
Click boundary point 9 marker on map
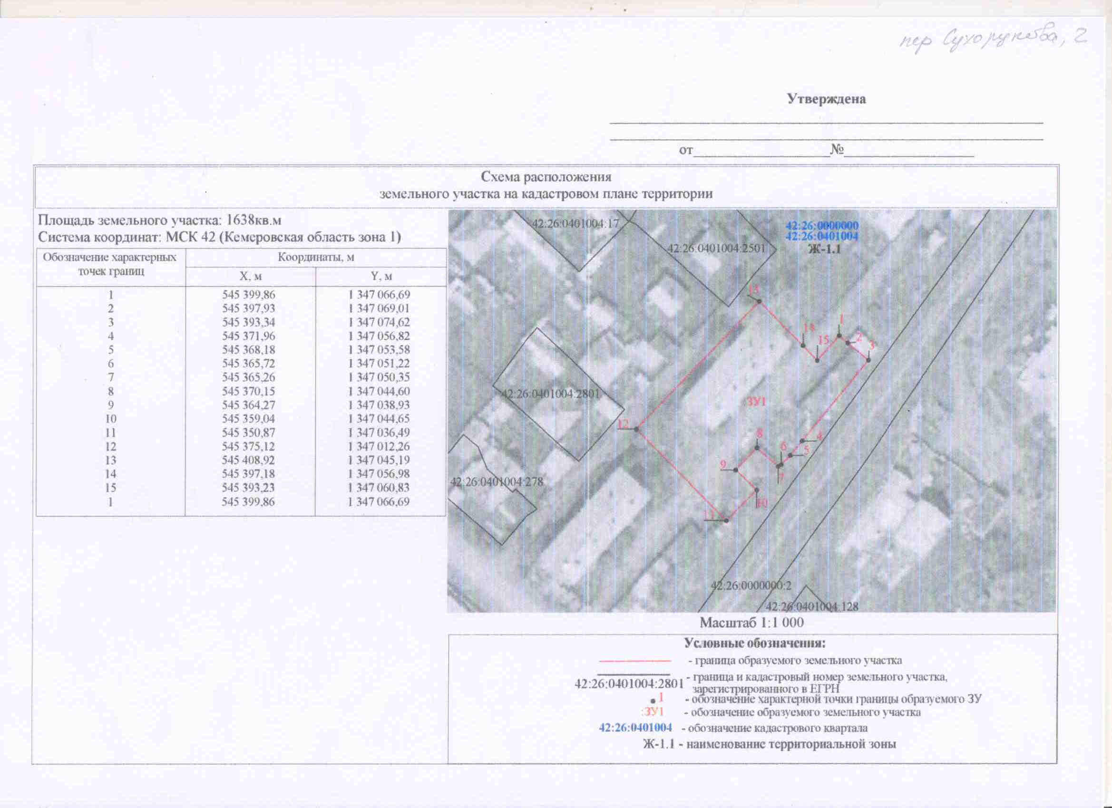[735, 470]
